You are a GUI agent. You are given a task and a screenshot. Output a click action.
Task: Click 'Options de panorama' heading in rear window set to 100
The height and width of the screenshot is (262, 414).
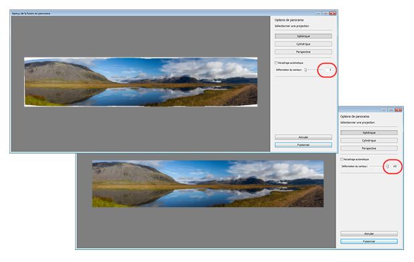click(354, 117)
